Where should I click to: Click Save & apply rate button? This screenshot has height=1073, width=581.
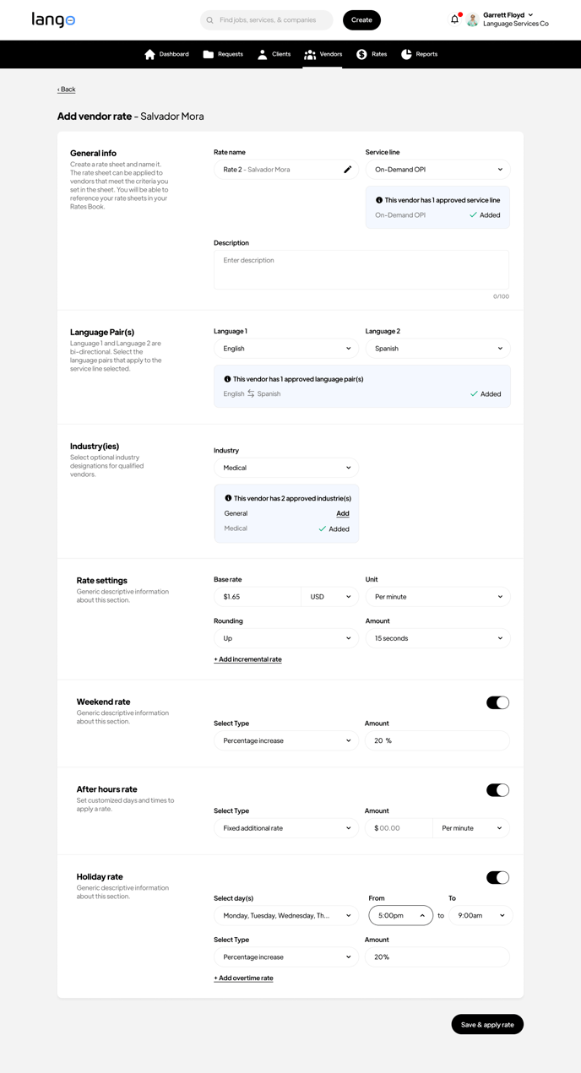487,1024
